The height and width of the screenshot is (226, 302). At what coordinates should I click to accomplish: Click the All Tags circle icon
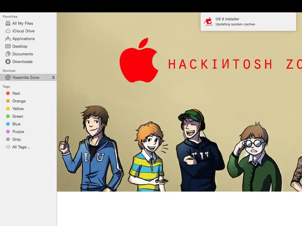8,147
